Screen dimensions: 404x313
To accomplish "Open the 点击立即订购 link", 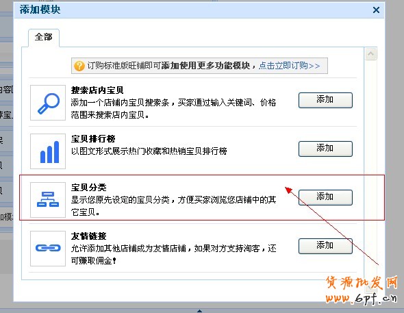I will (290, 66).
